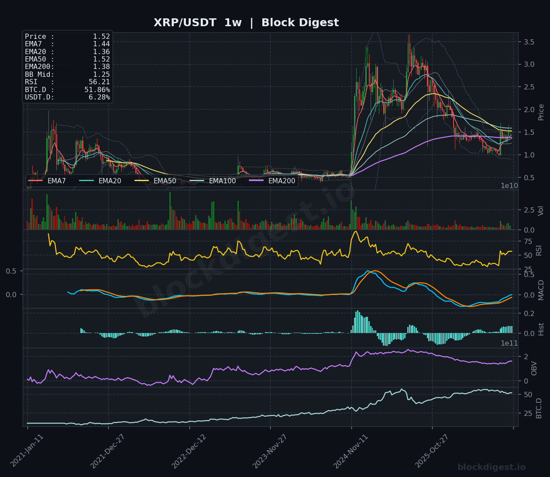Click the teal EMA20 legend line swatch
This screenshot has width=550, height=477.
tap(86, 181)
